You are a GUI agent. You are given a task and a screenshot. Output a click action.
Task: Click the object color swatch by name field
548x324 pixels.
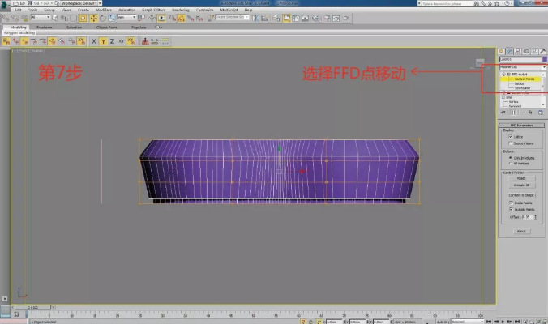[543, 59]
